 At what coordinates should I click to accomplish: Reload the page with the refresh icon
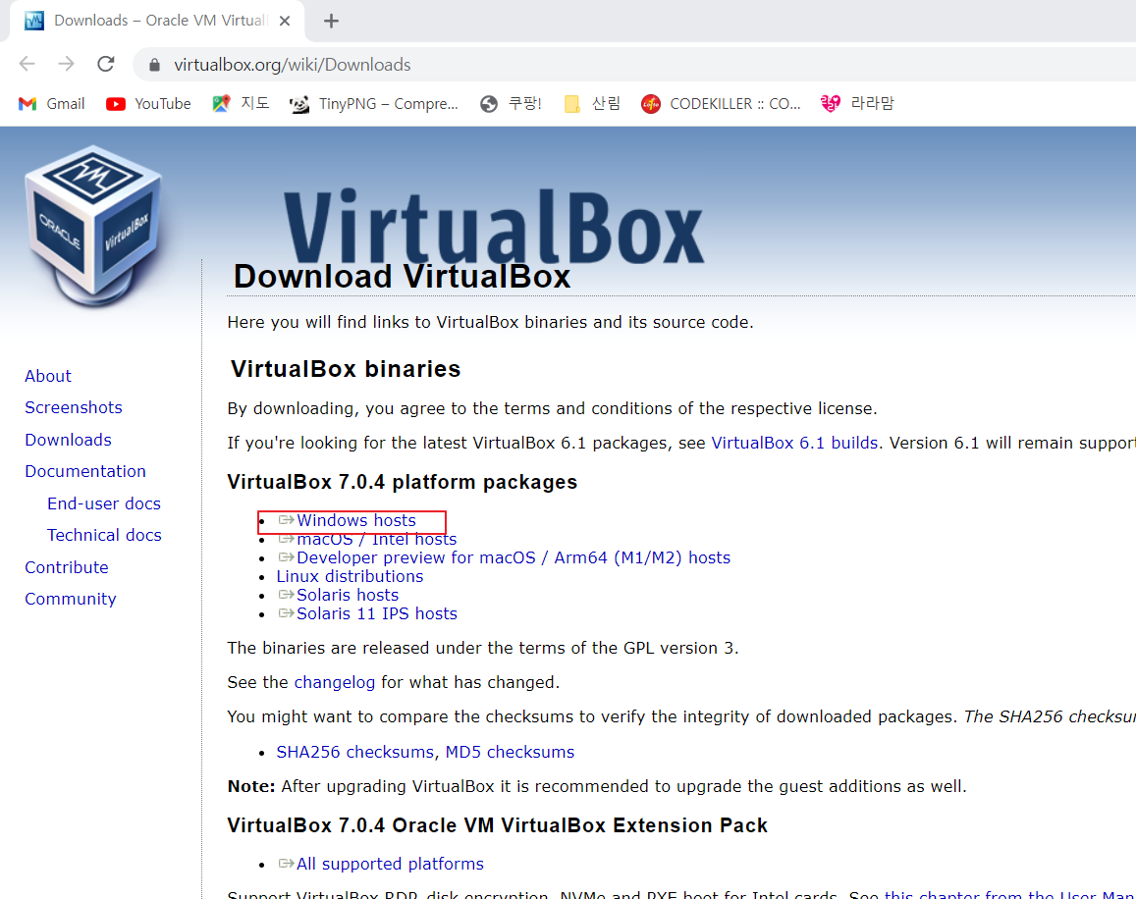click(106, 64)
